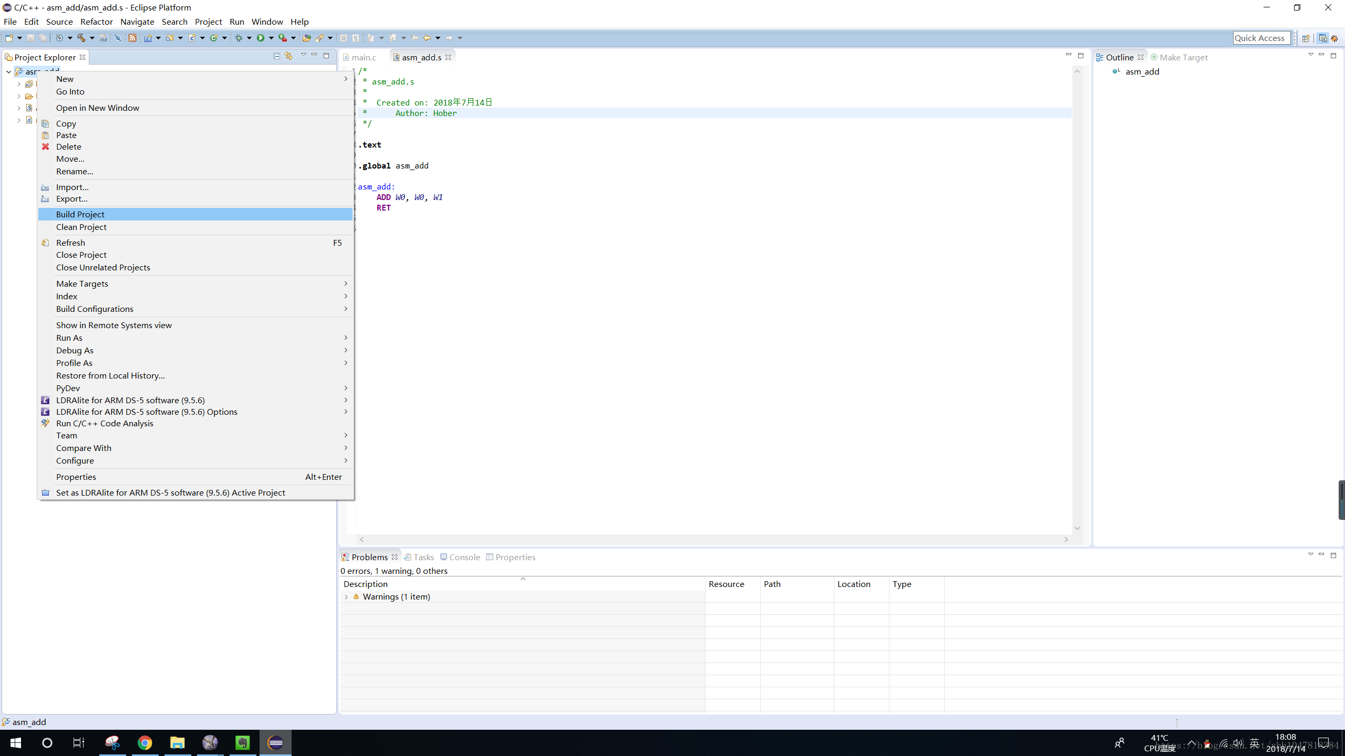
Task: Switch to the main.c editor tab
Action: 364,57
